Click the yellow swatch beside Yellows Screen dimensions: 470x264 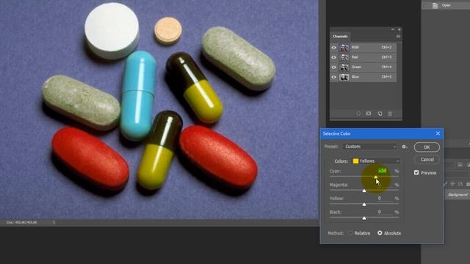pyautogui.click(x=355, y=161)
